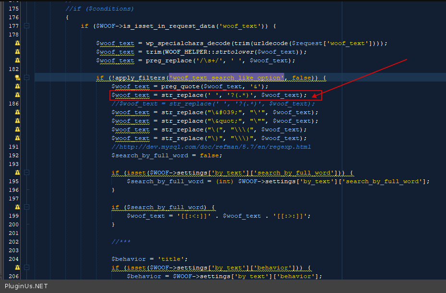Collapse the apply_filters if block
This screenshot has height=293, width=446.
(27, 78)
